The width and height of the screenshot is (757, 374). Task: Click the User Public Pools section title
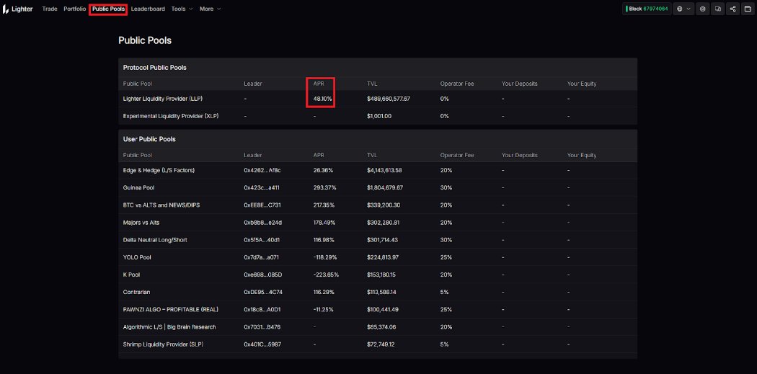149,139
